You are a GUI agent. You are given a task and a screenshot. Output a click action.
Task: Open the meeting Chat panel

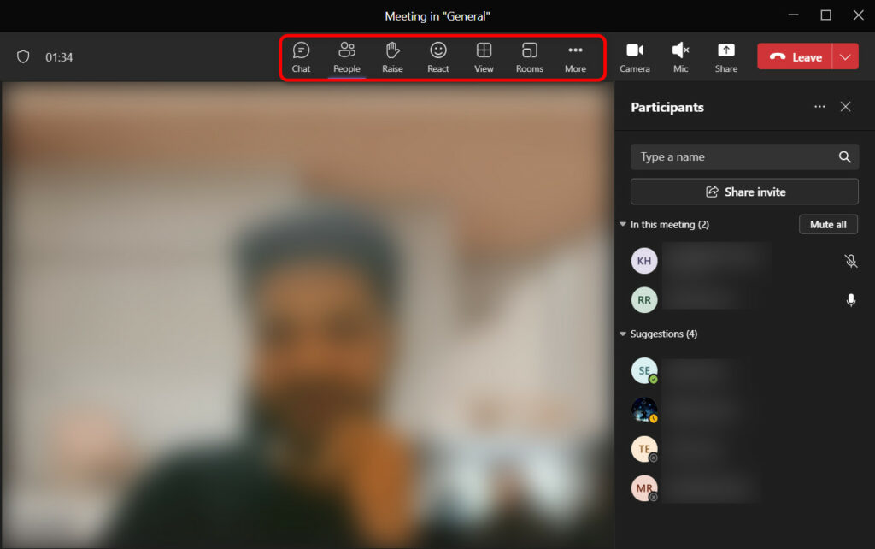click(x=301, y=56)
